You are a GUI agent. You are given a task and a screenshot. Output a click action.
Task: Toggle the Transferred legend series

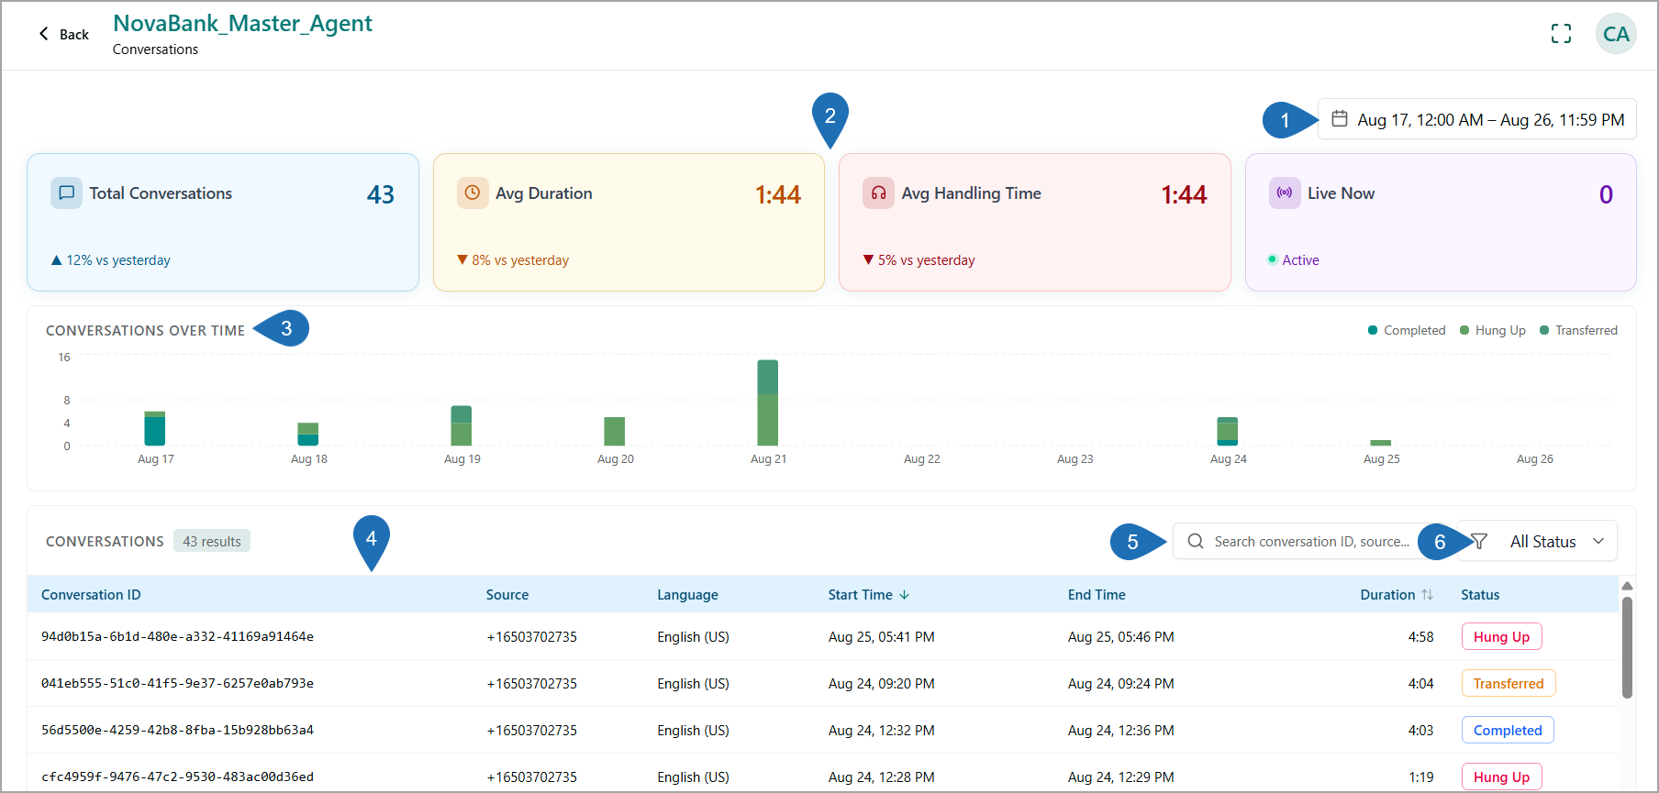[1578, 330]
